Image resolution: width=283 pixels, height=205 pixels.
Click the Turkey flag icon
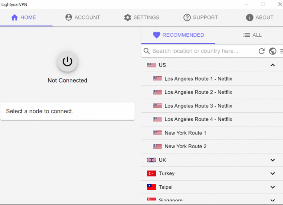[151, 173]
